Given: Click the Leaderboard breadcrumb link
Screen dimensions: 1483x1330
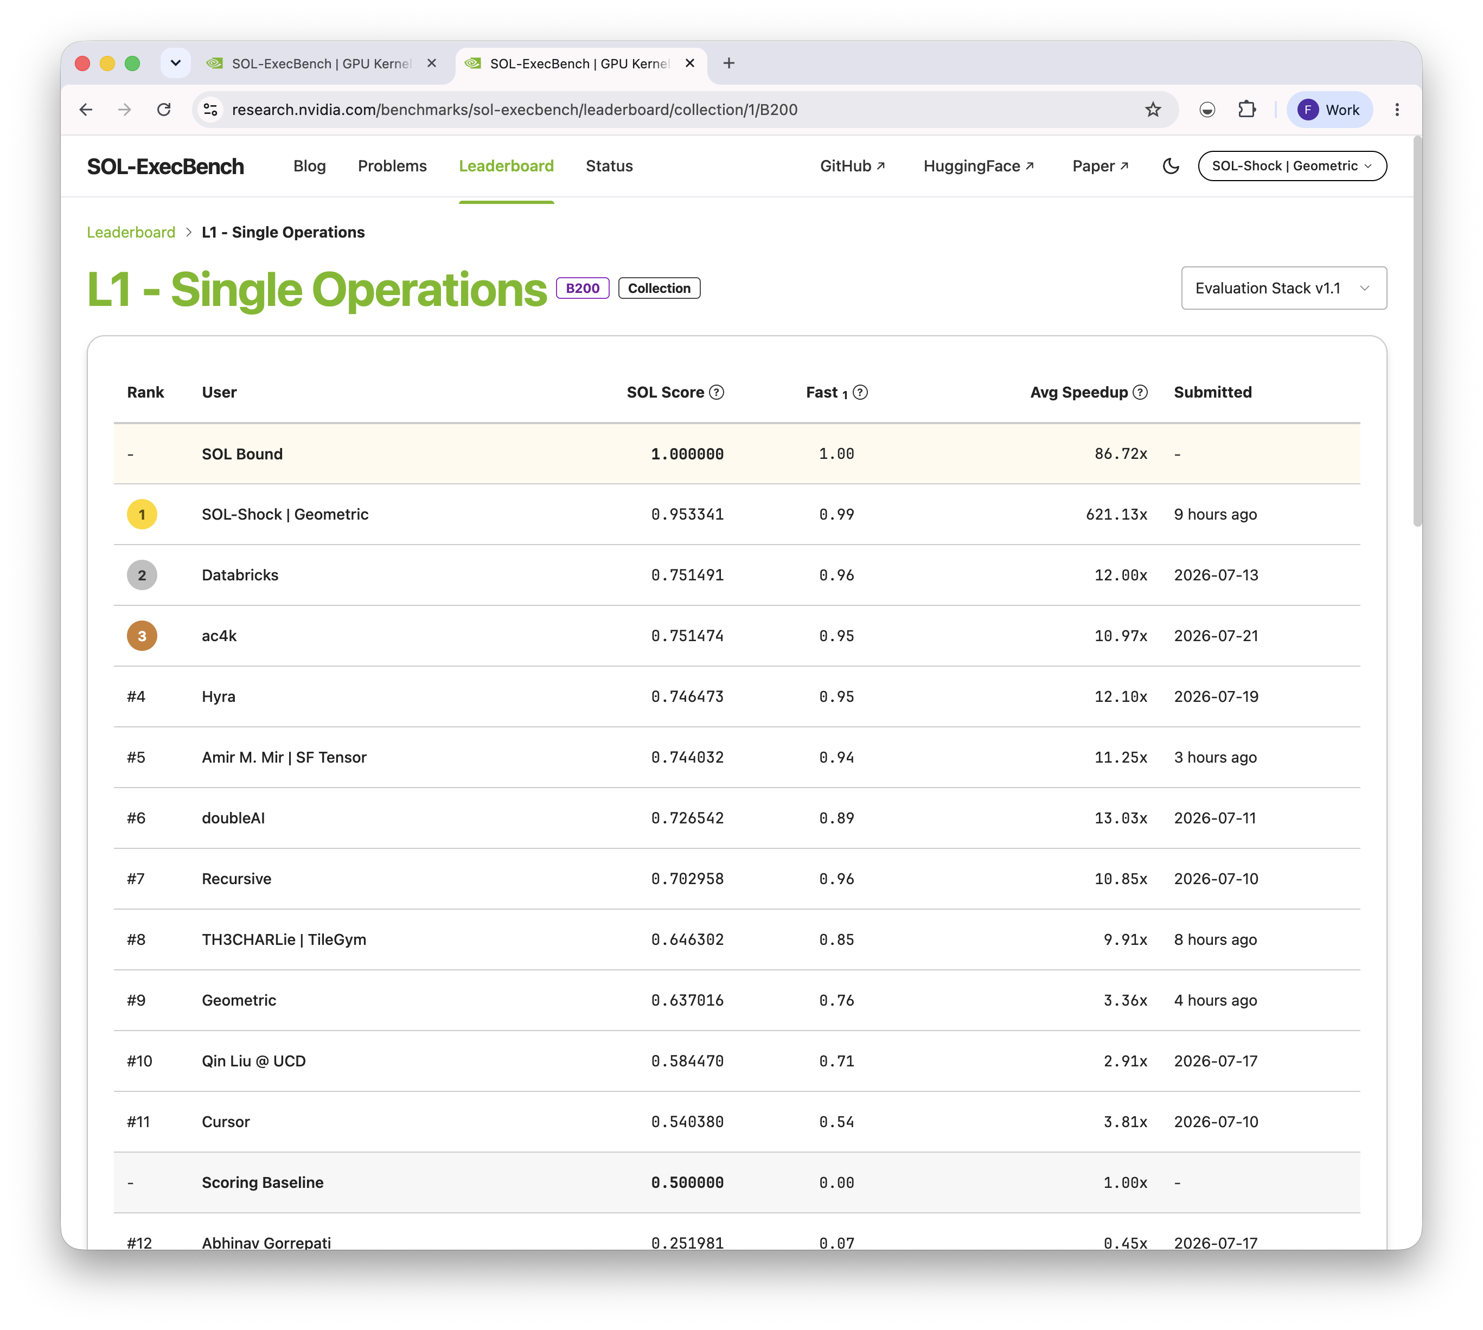Looking at the screenshot, I should [131, 232].
